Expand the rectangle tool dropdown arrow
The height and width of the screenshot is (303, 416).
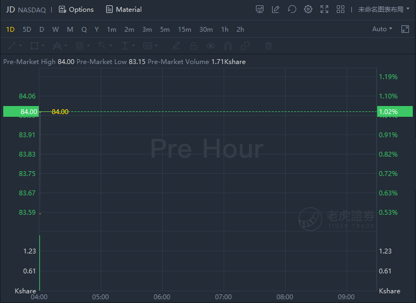tap(43, 46)
